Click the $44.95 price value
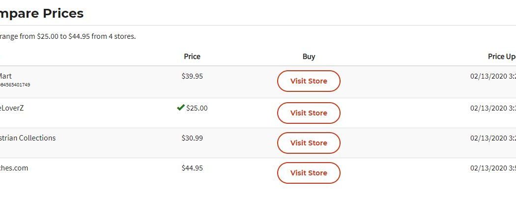 coord(192,168)
